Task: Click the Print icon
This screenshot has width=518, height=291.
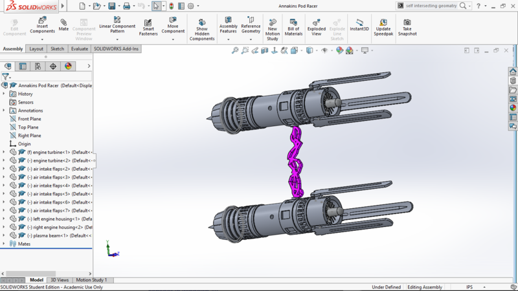Action: point(126,6)
